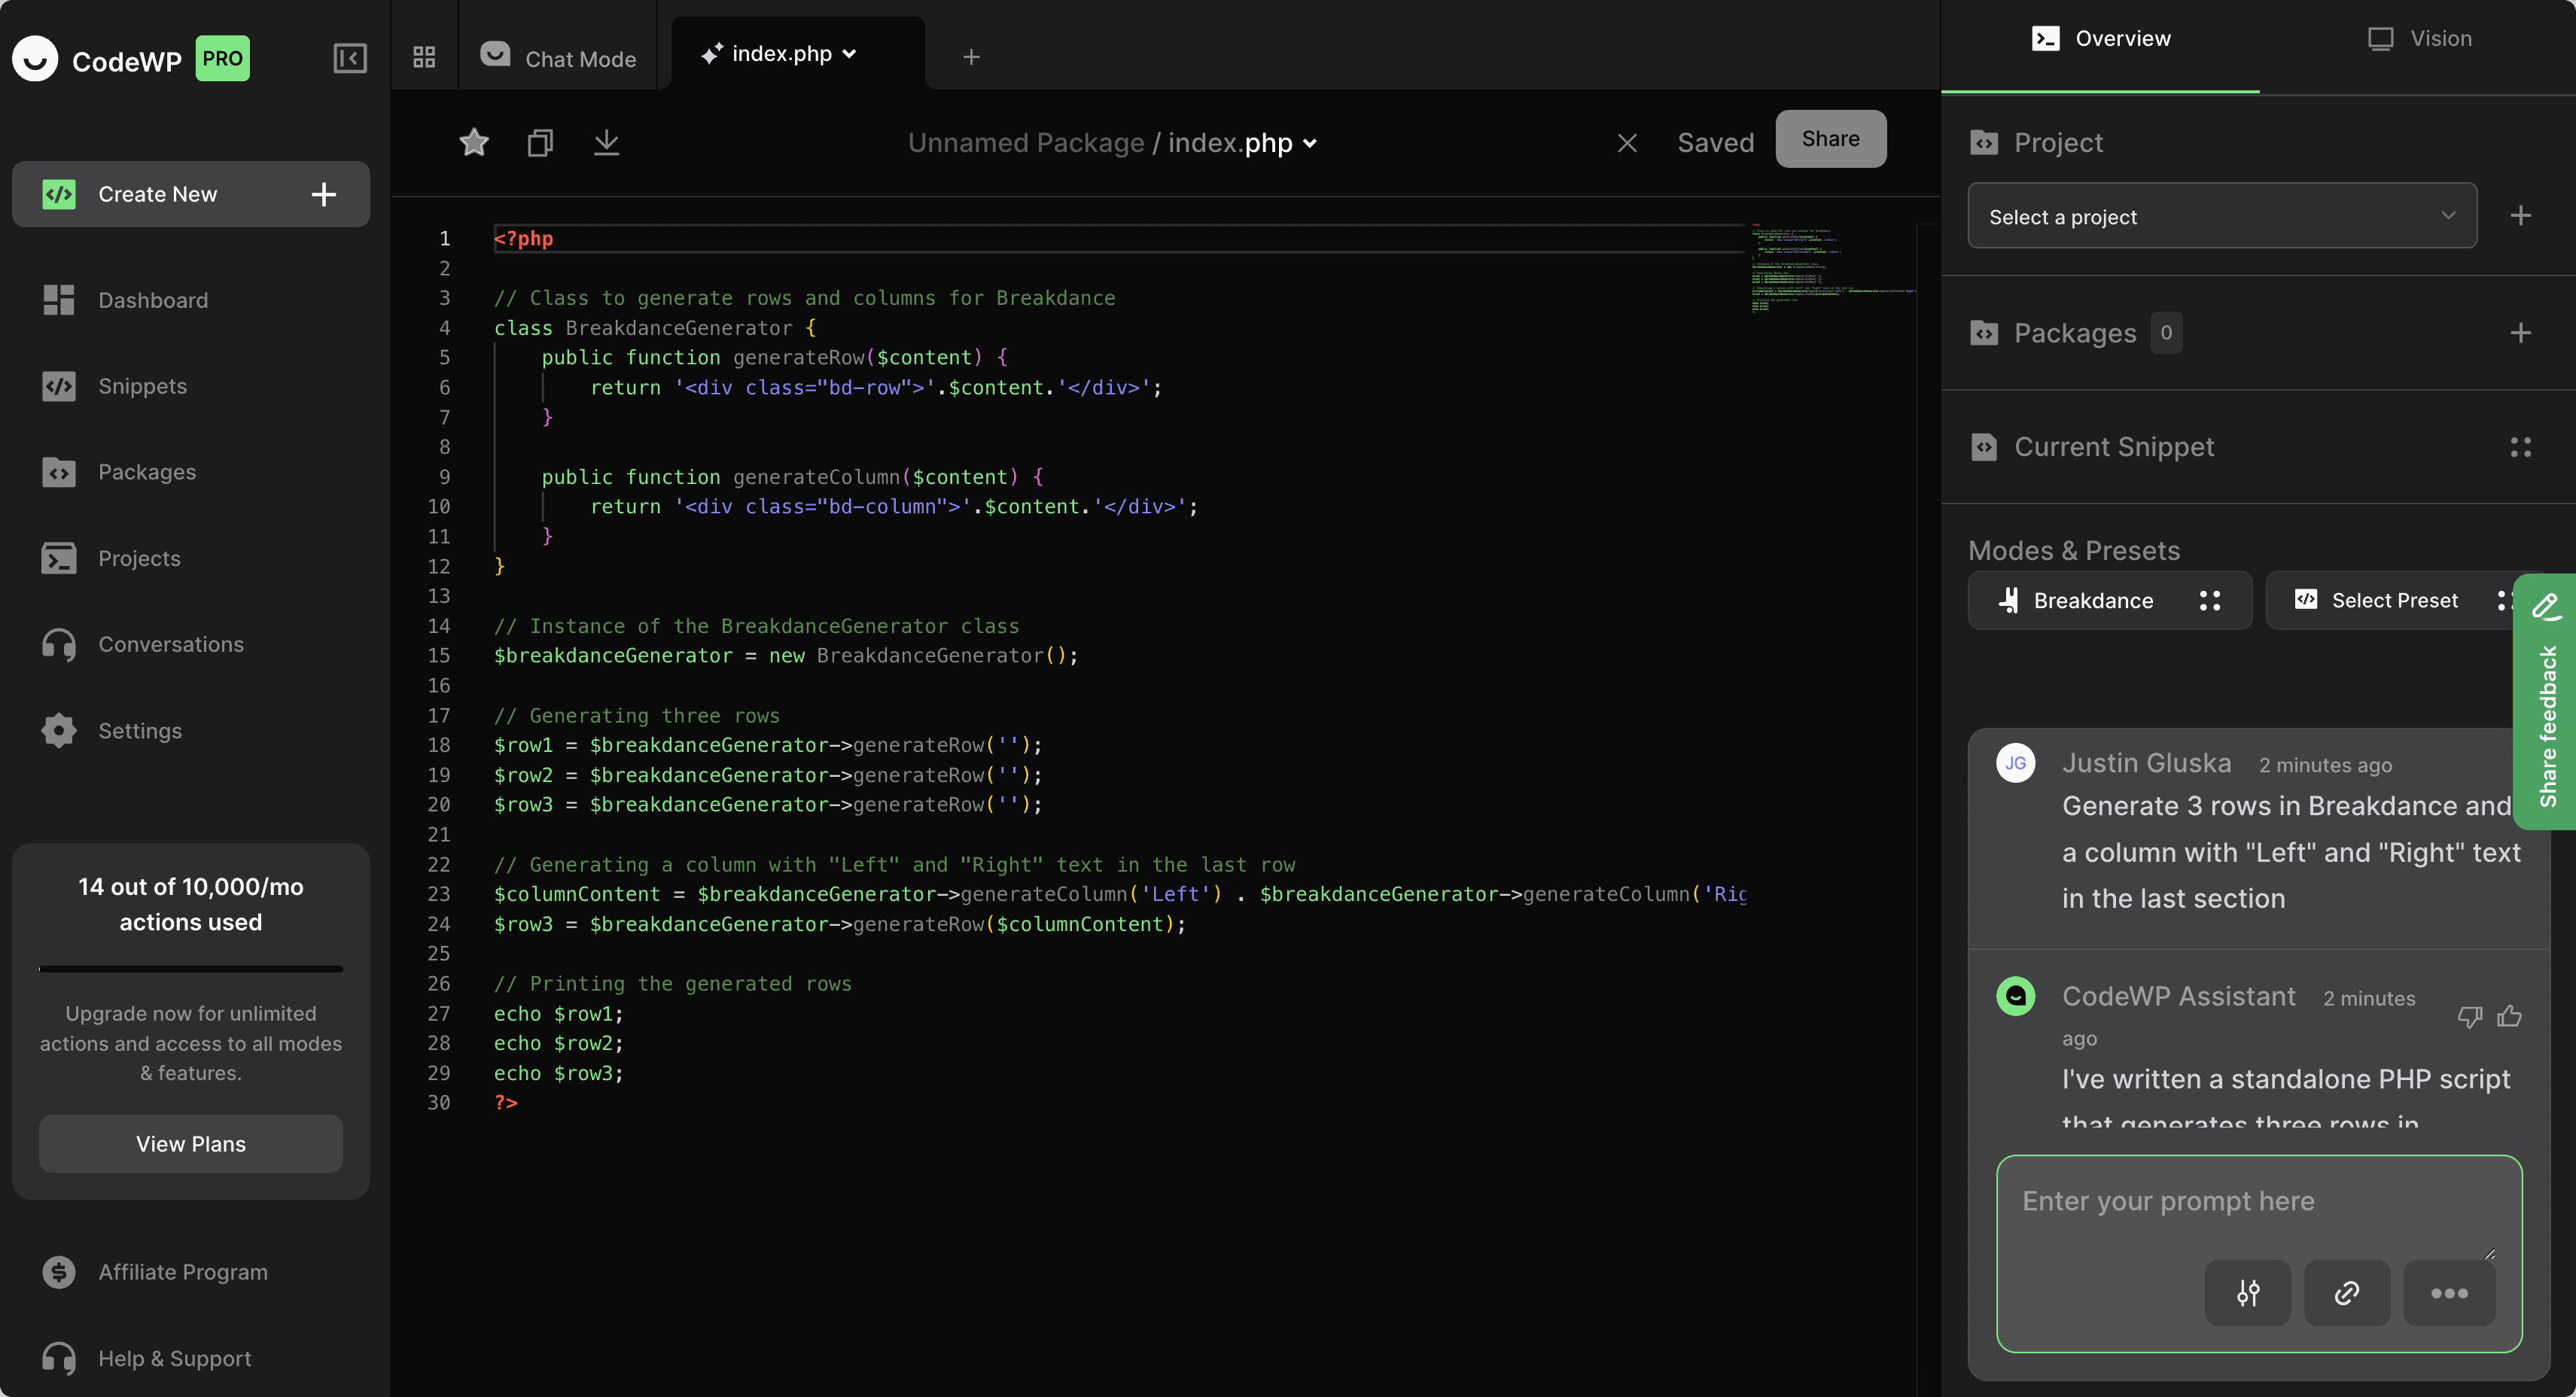Click the Packages count badge 0
2576x1397 pixels.
[2166, 333]
